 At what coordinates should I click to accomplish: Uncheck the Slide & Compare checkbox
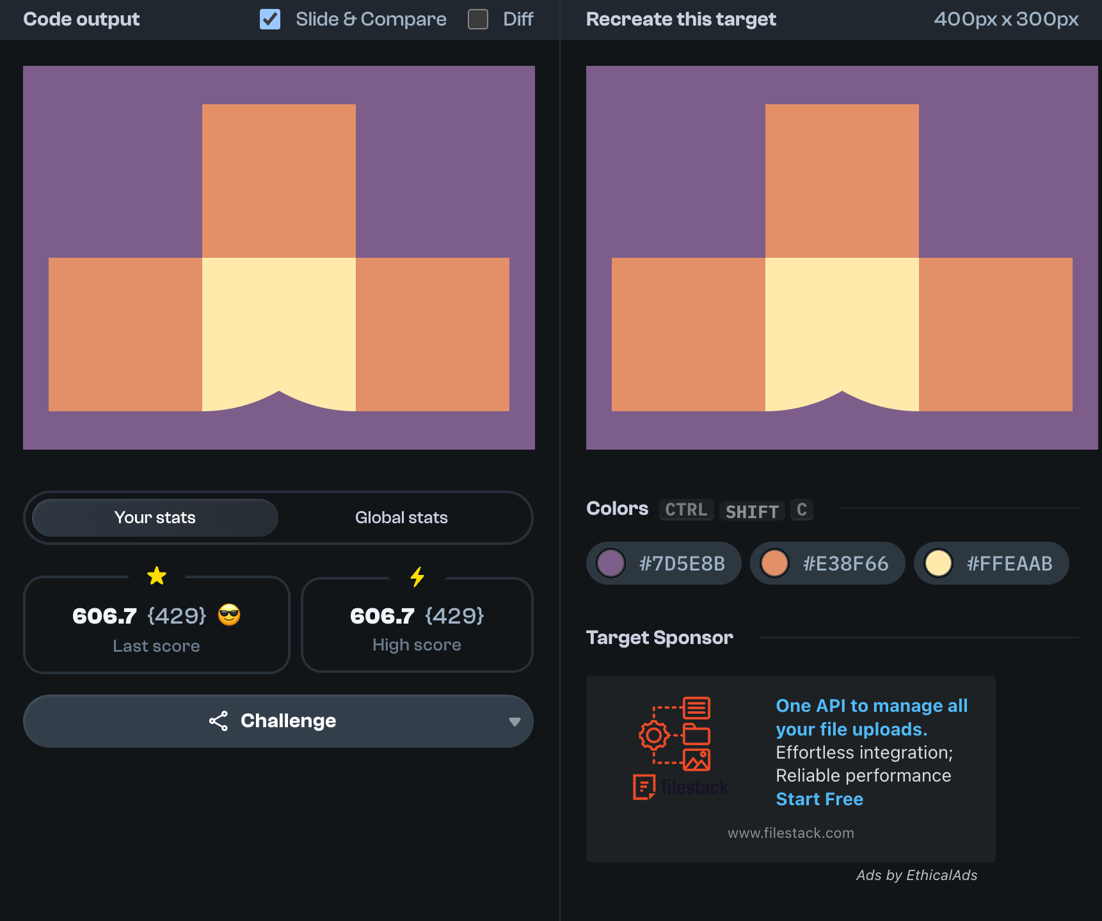(x=270, y=19)
